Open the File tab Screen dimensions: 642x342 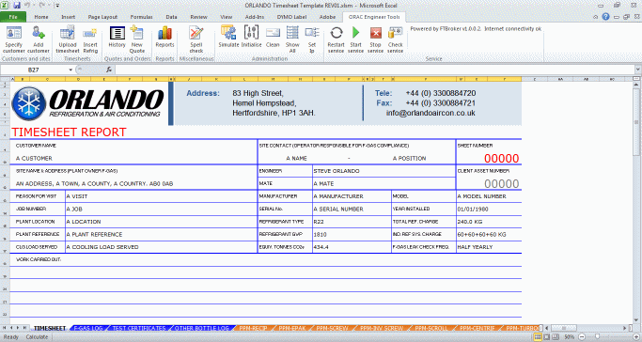[13, 17]
